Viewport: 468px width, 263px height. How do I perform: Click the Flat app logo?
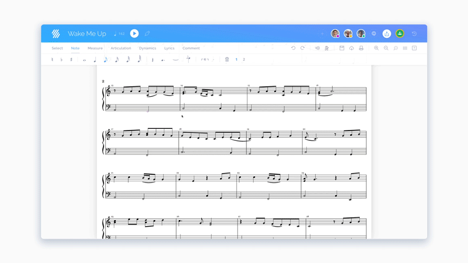56,33
